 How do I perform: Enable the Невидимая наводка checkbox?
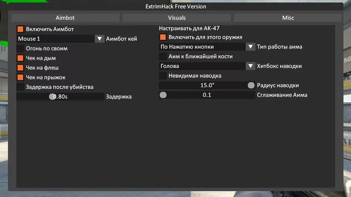(163, 76)
